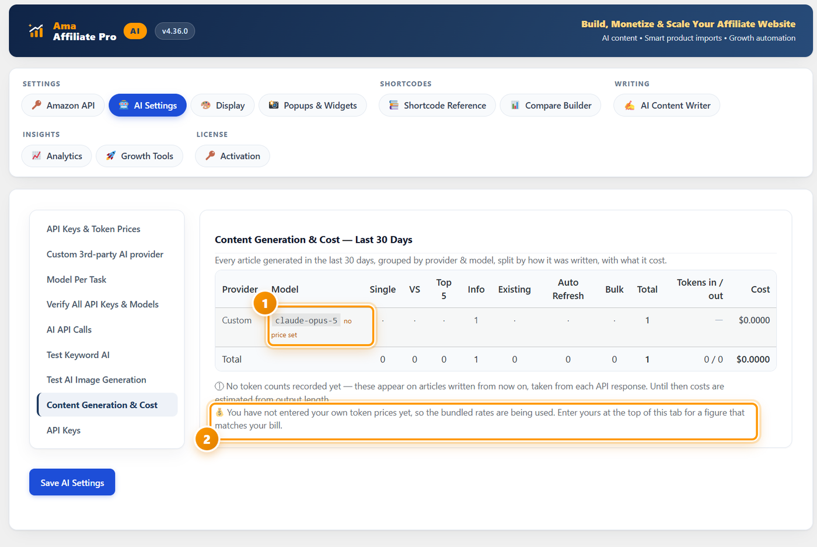817x547 pixels.
Task: Click the claude-opus-5 model label
Action: (x=306, y=320)
